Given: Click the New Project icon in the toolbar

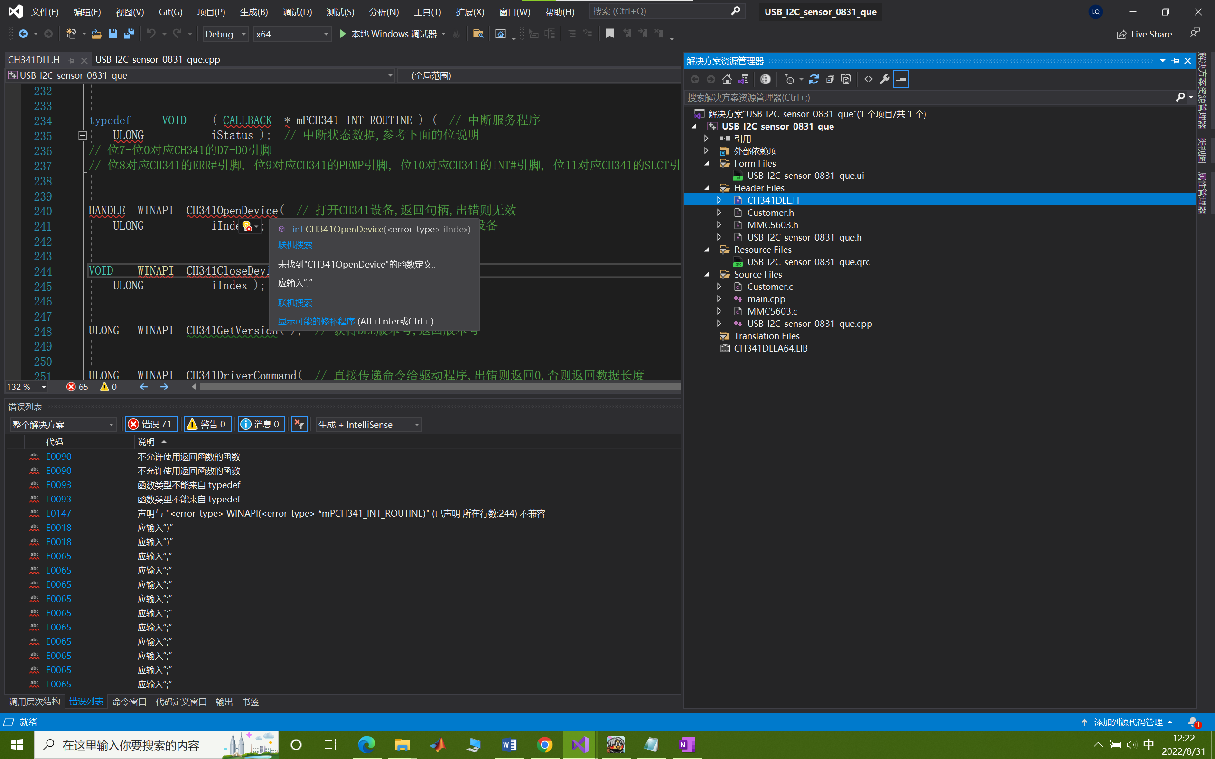Looking at the screenshot, I should [x=71, y=34].
